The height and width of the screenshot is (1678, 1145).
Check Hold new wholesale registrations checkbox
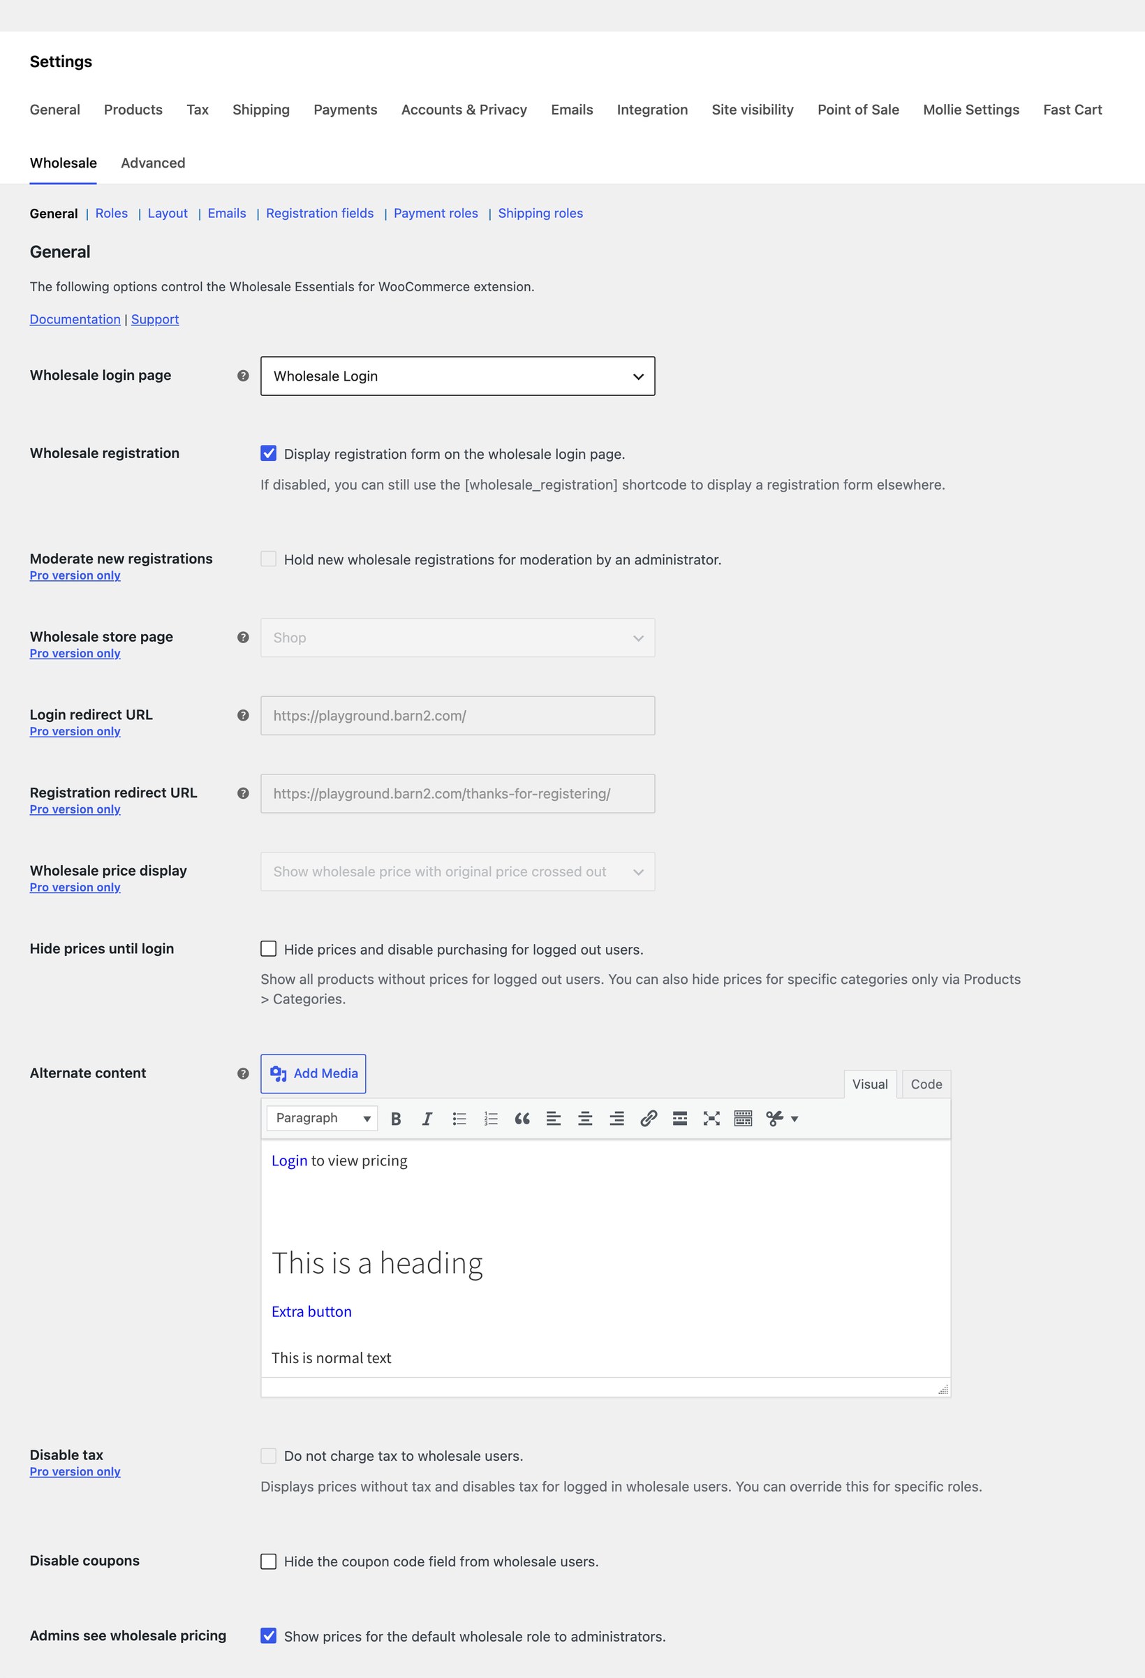[269, 559]
